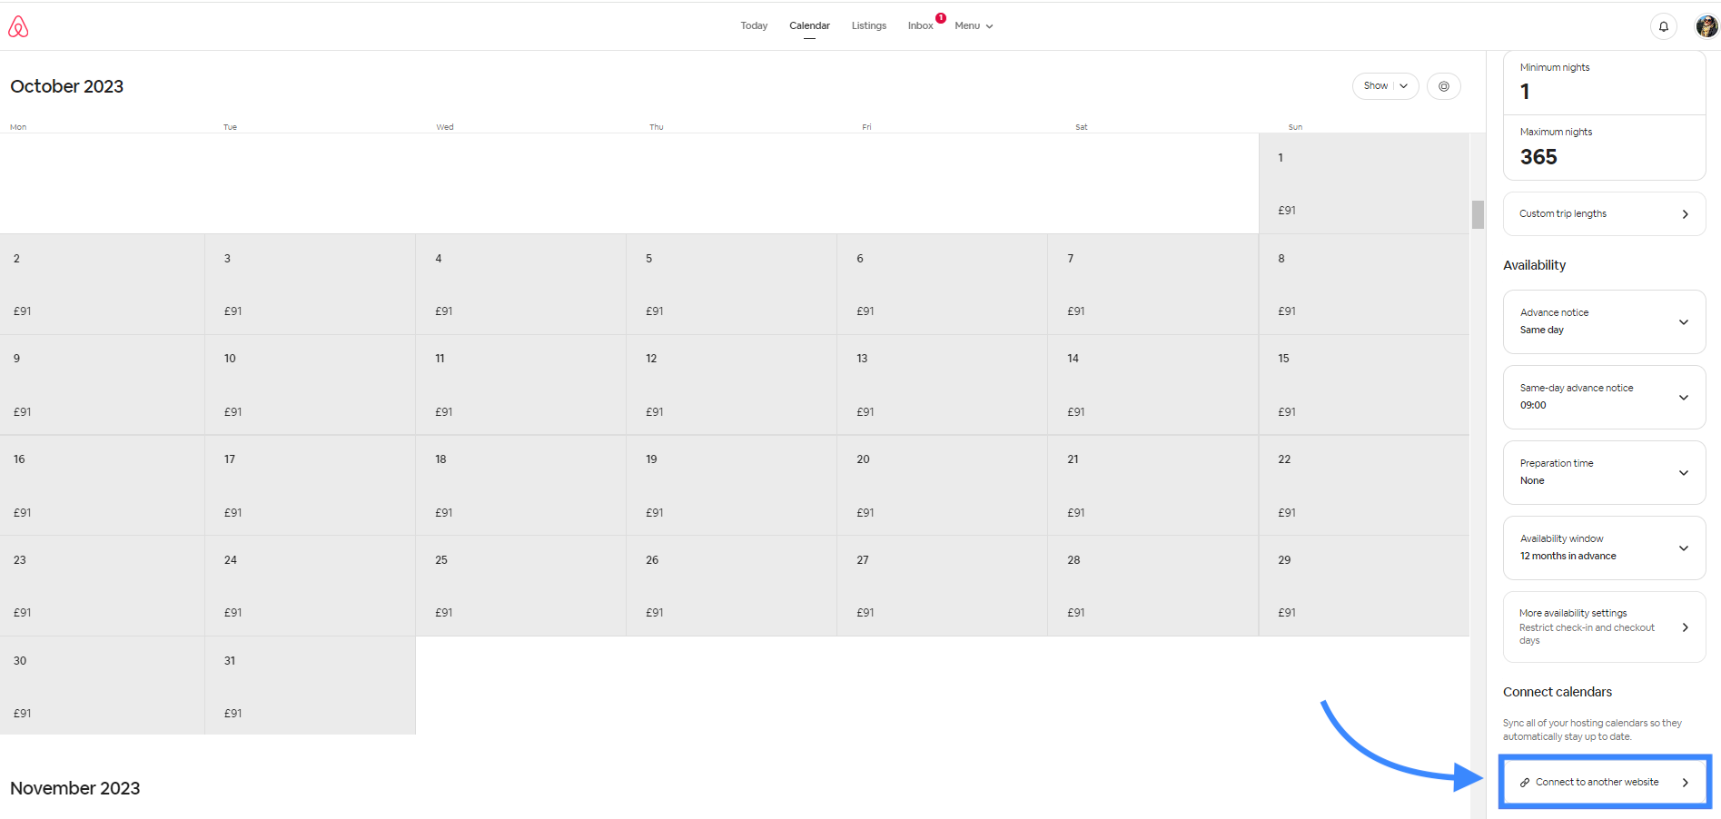
Task: Click Connect to another website
Action: click(x=1597, y=783)
